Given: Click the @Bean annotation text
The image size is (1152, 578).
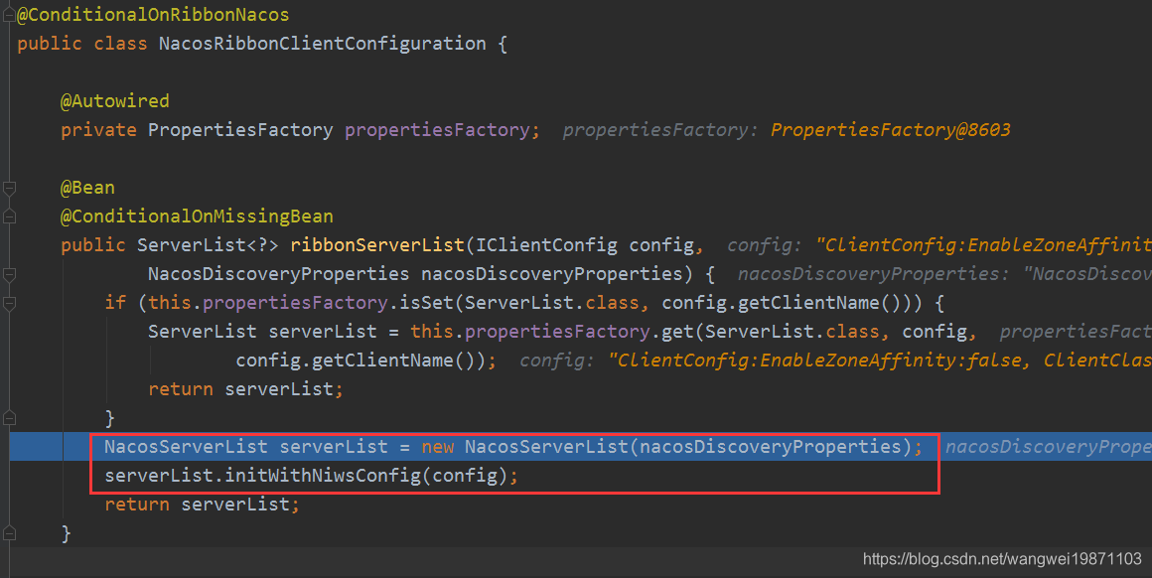Looking at the screenshot, I should (87, 188).
